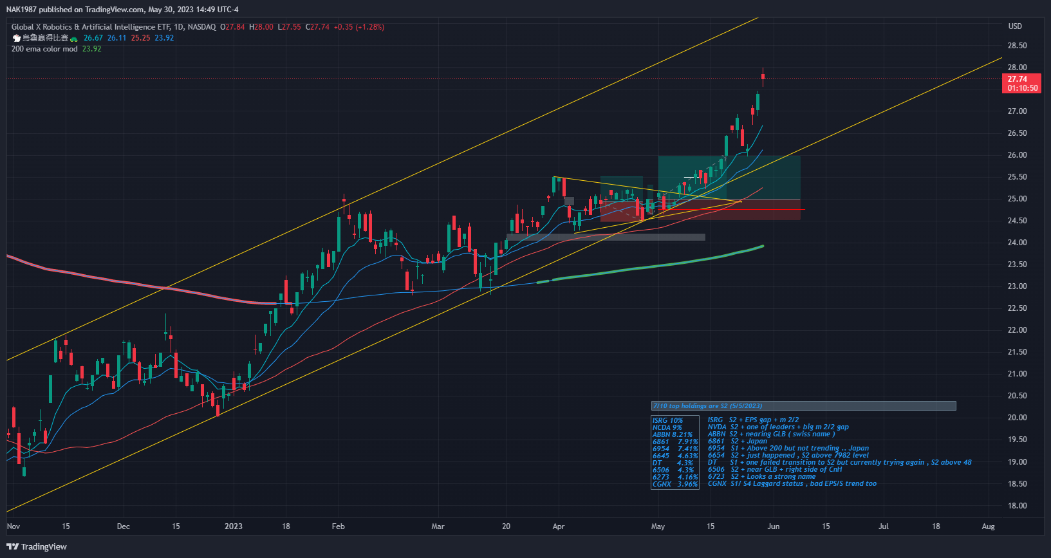Click the Aug label on the time axis
The width and height of the screenshot is (1051, 558).
[989, 526]
